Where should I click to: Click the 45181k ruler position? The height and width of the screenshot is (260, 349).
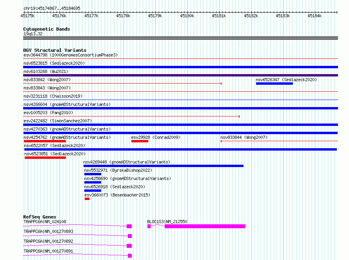tap(219, 16)
